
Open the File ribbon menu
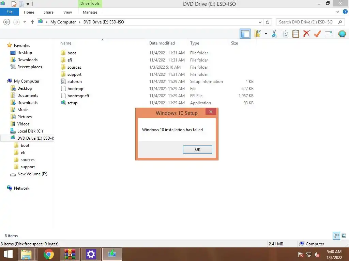click(x=9, y=12)
